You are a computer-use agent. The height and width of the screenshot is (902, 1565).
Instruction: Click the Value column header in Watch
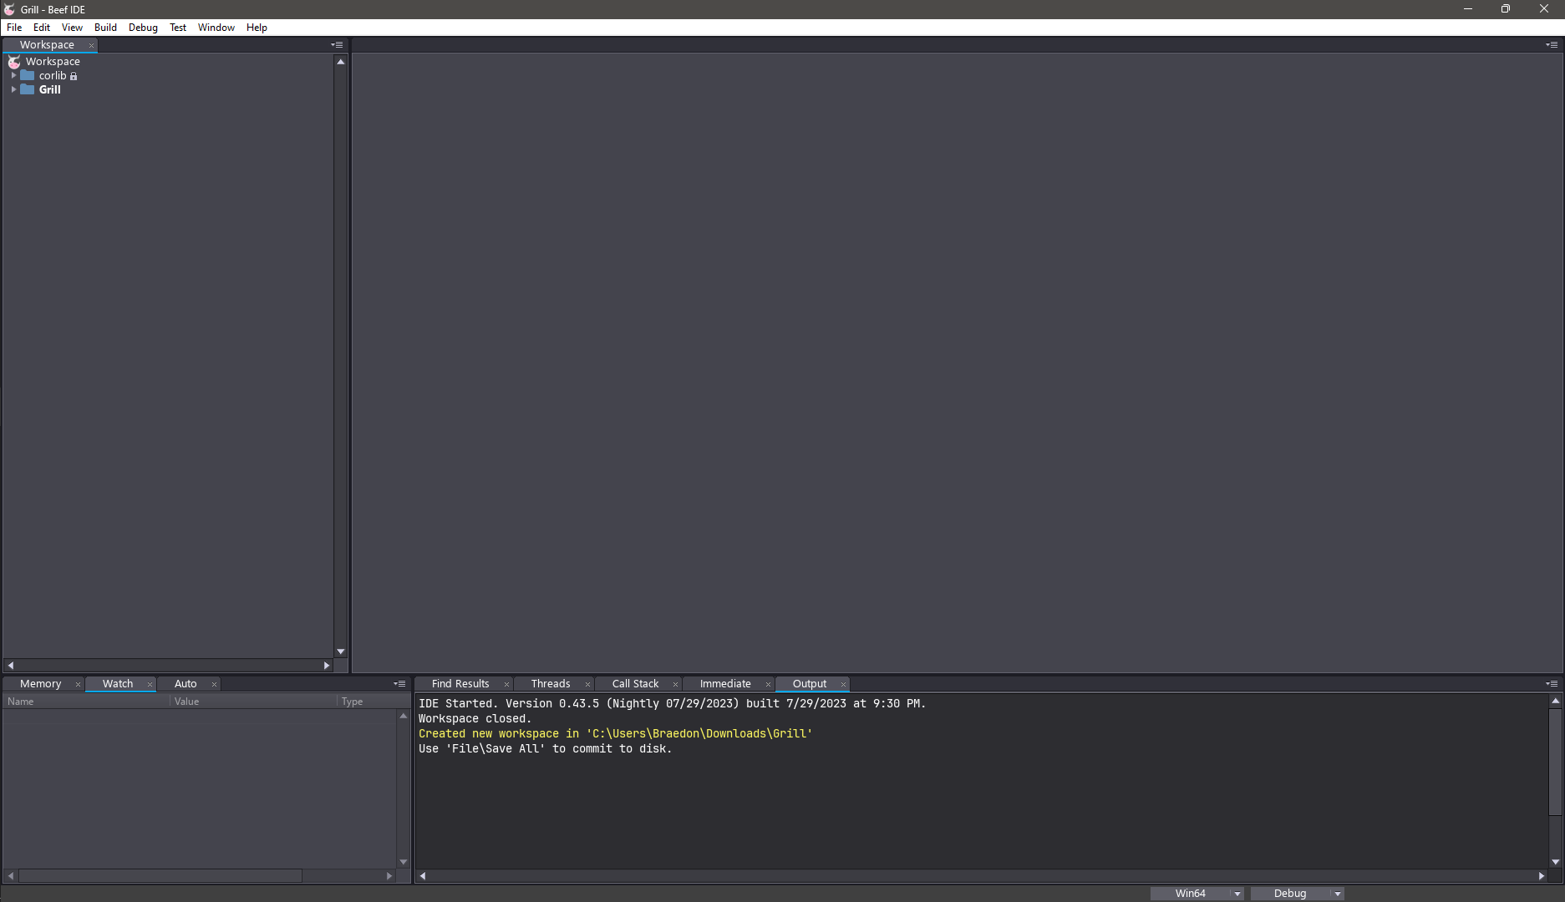pos(254,702)
